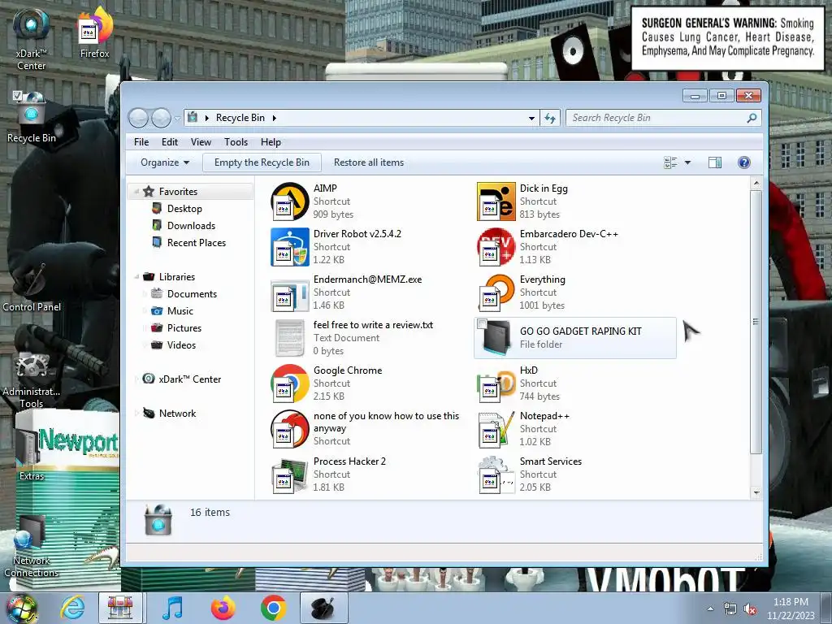Open Firefox desktop icon
This screenshot has width=832, height=624.
tap(94, 32)
